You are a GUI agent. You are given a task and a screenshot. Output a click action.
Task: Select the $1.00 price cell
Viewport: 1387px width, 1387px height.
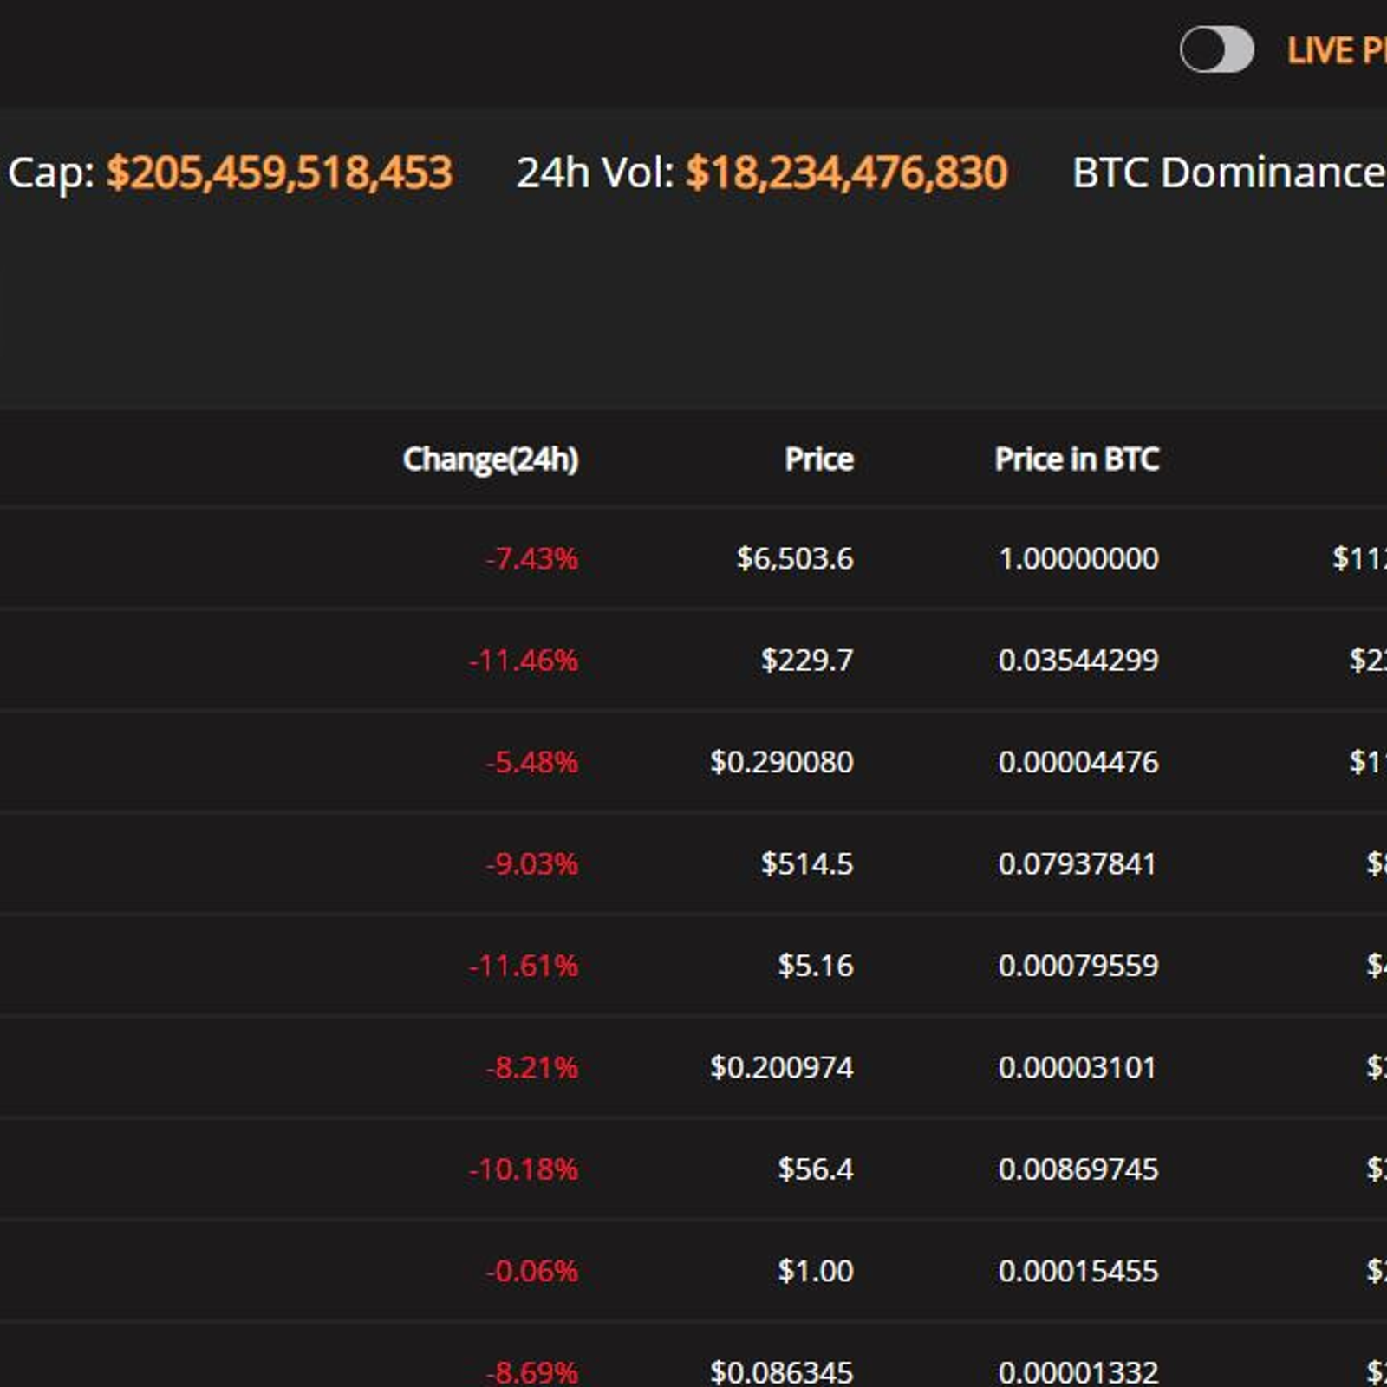click(x=816, y=1271)
